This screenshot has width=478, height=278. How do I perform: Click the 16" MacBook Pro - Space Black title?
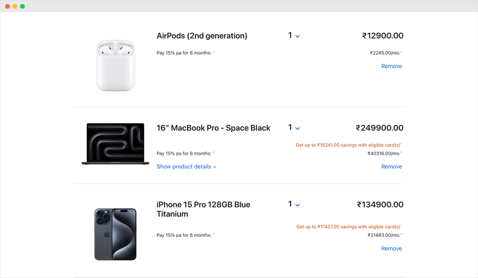[213, 128]
